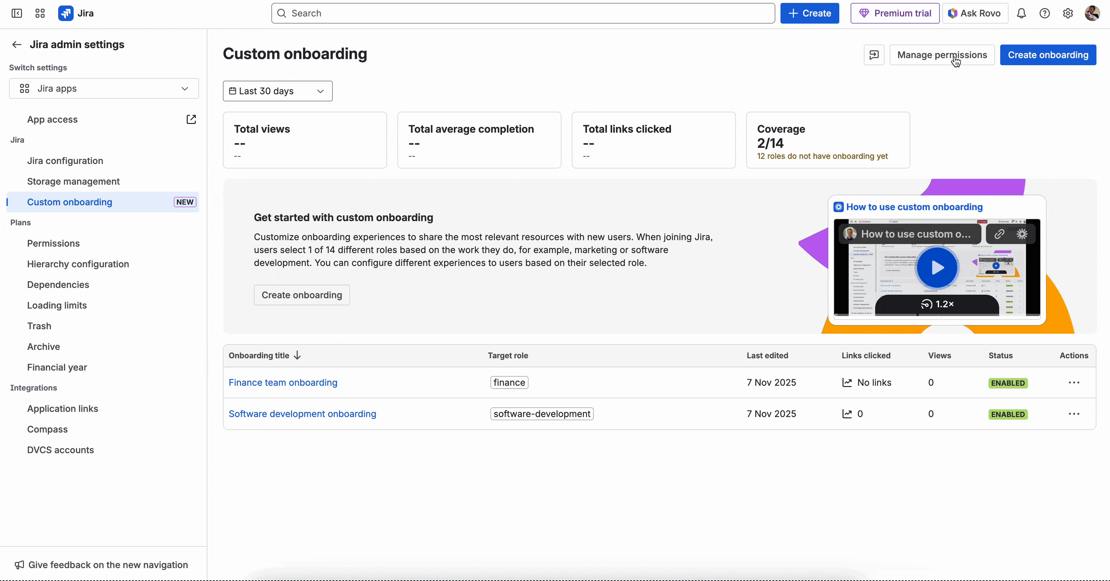Click the links chart icon in Software development row
The height and width of the screenshot is (581, 1110).
[x=847, y=414]
